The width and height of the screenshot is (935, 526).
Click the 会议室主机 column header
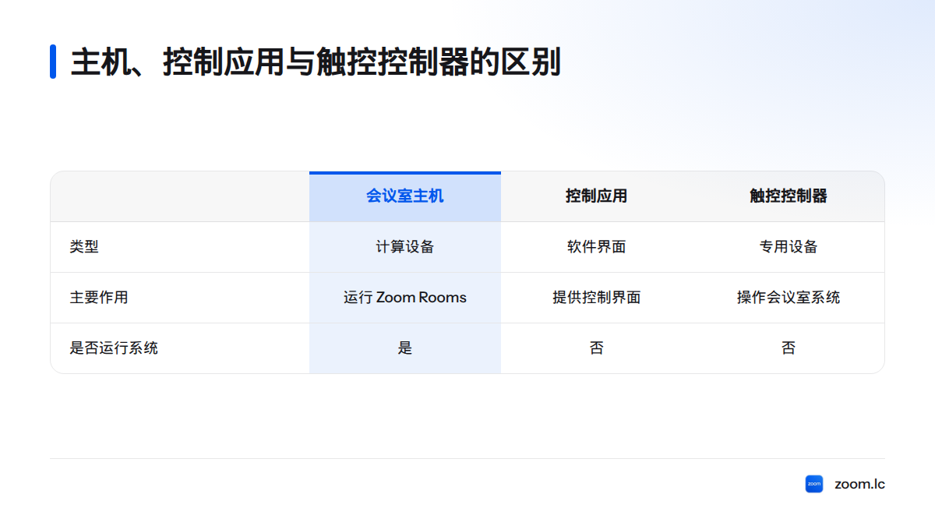tap(405, 196)
